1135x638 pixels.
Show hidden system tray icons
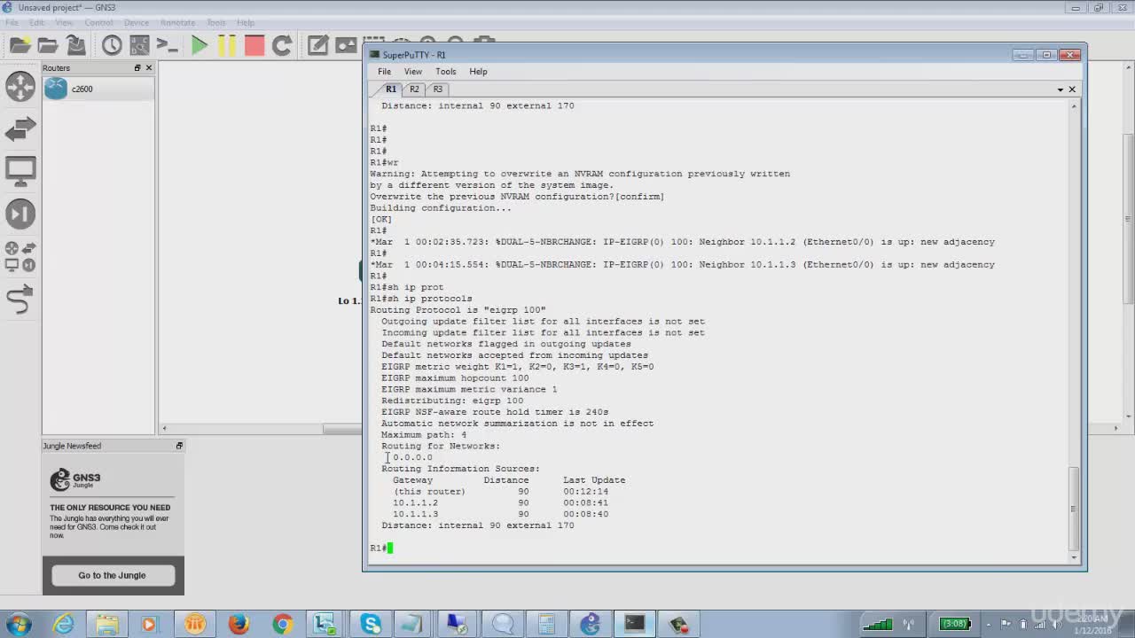click(989, 624)
